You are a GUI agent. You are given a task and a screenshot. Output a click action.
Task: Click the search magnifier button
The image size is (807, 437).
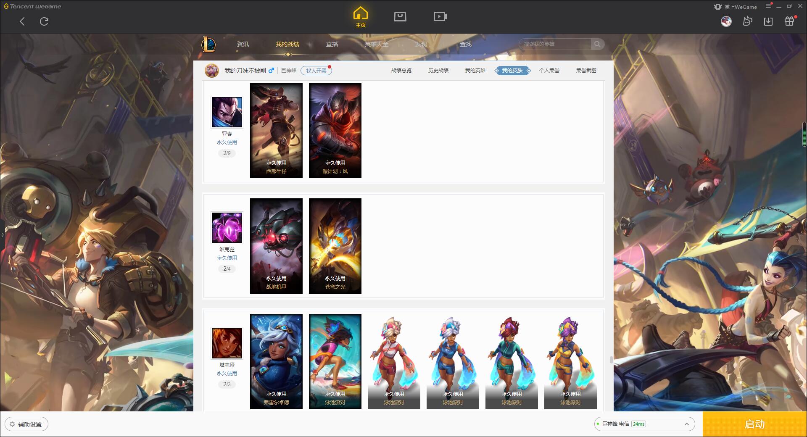click(597, 44)
